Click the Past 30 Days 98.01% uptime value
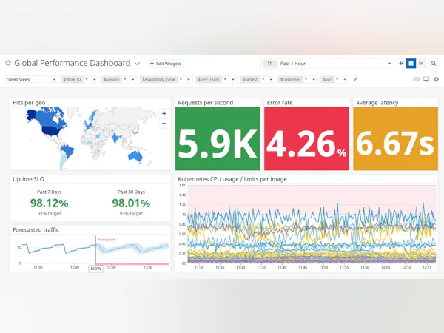The width and height of the screenshot is (444, 333). [x=131, y=203]
